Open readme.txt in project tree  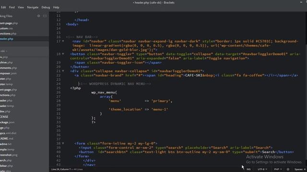[x=6, y=144]
